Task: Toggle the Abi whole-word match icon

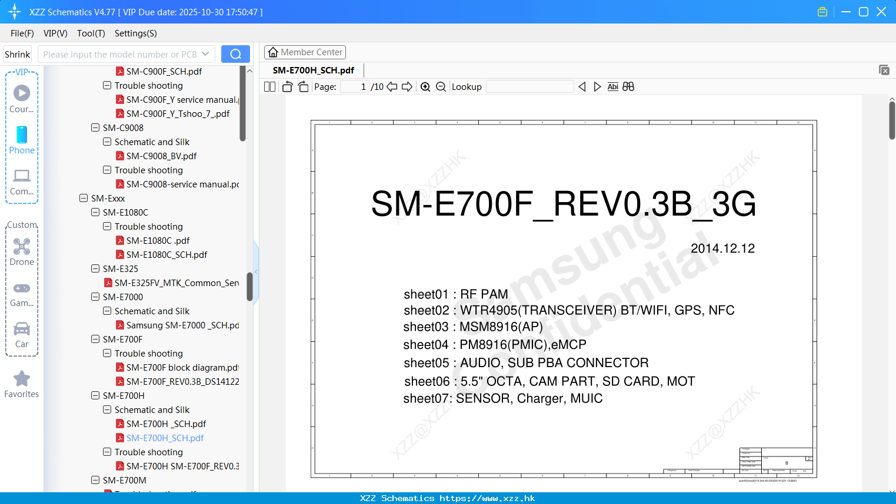Action: [x=612, y=87]
